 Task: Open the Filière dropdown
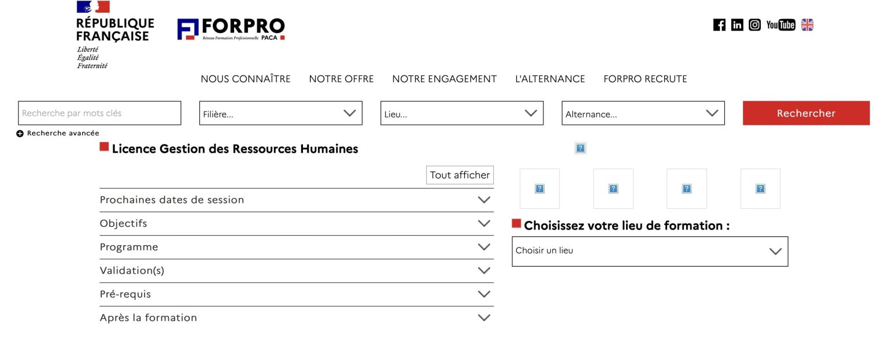tap(281, 113)
